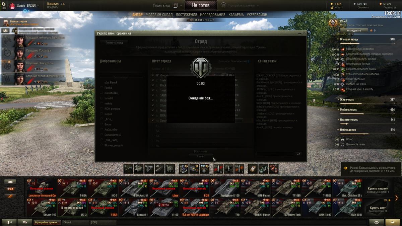
Task: Click Продлить to extend premium
Action: (x=52, y=7)
